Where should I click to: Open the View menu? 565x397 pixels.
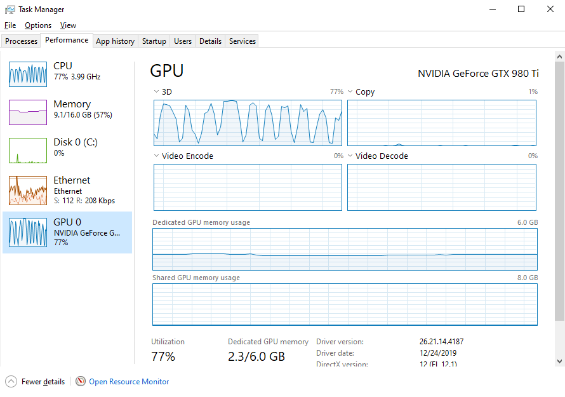(68, 25)
